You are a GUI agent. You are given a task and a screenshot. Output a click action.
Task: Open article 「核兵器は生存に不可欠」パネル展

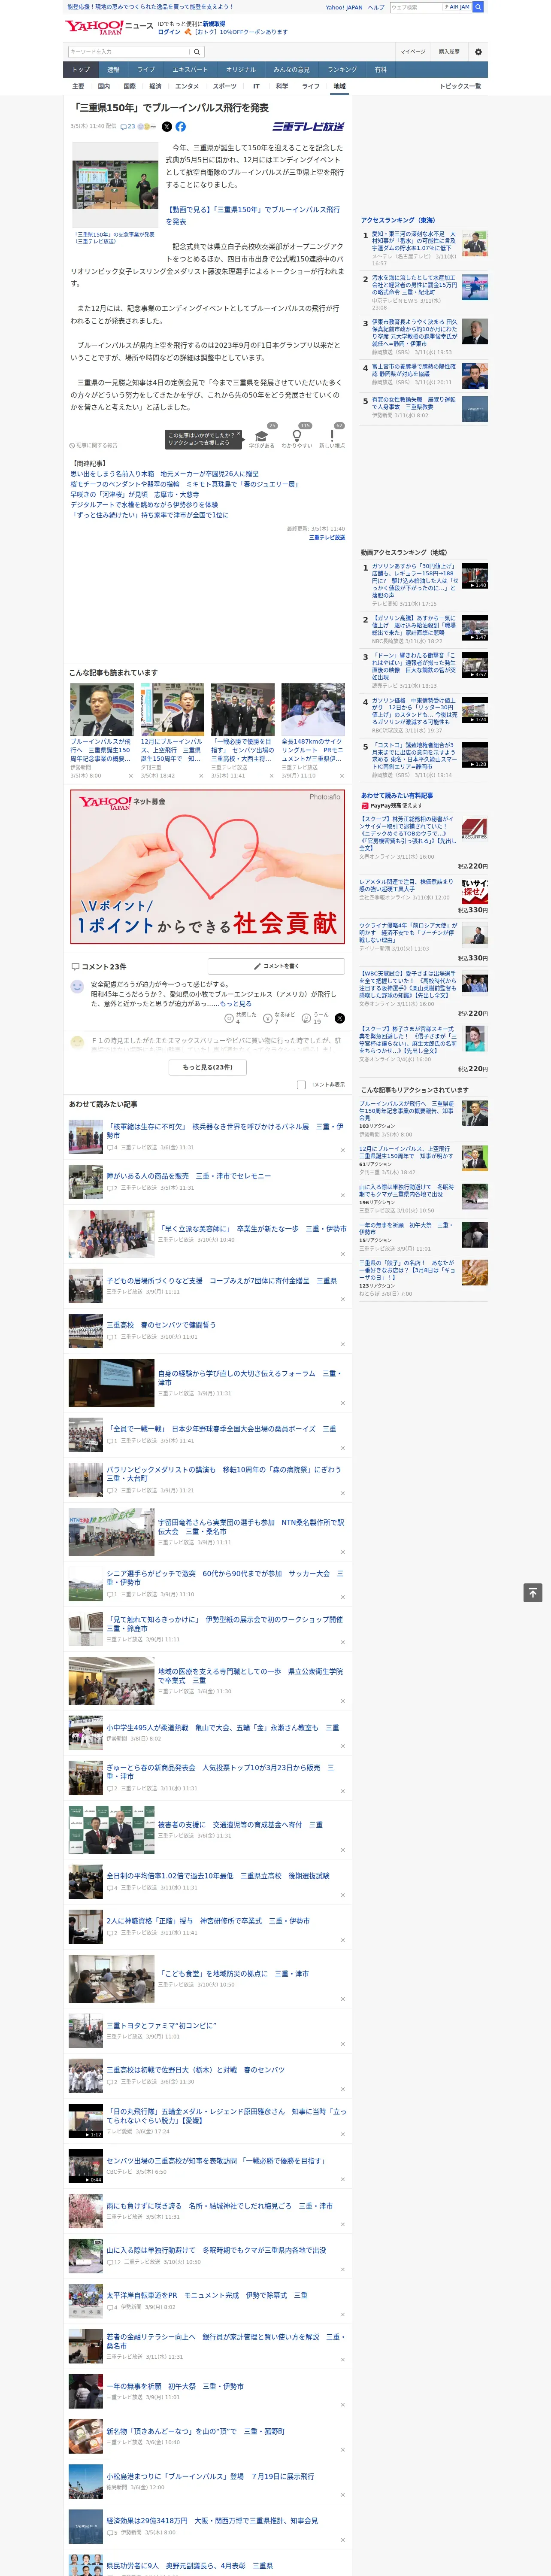225,1130
